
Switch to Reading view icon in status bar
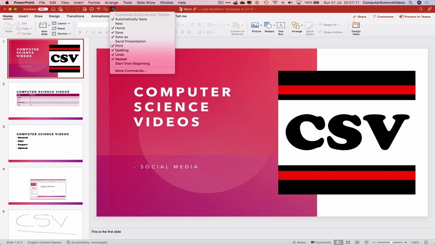[x=357, y=242]
